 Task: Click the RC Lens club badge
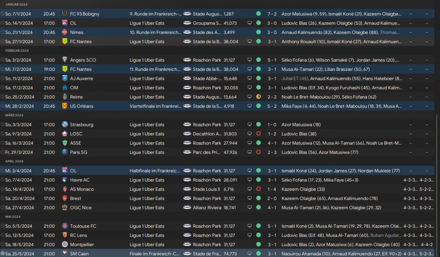[x=64, y=235]
